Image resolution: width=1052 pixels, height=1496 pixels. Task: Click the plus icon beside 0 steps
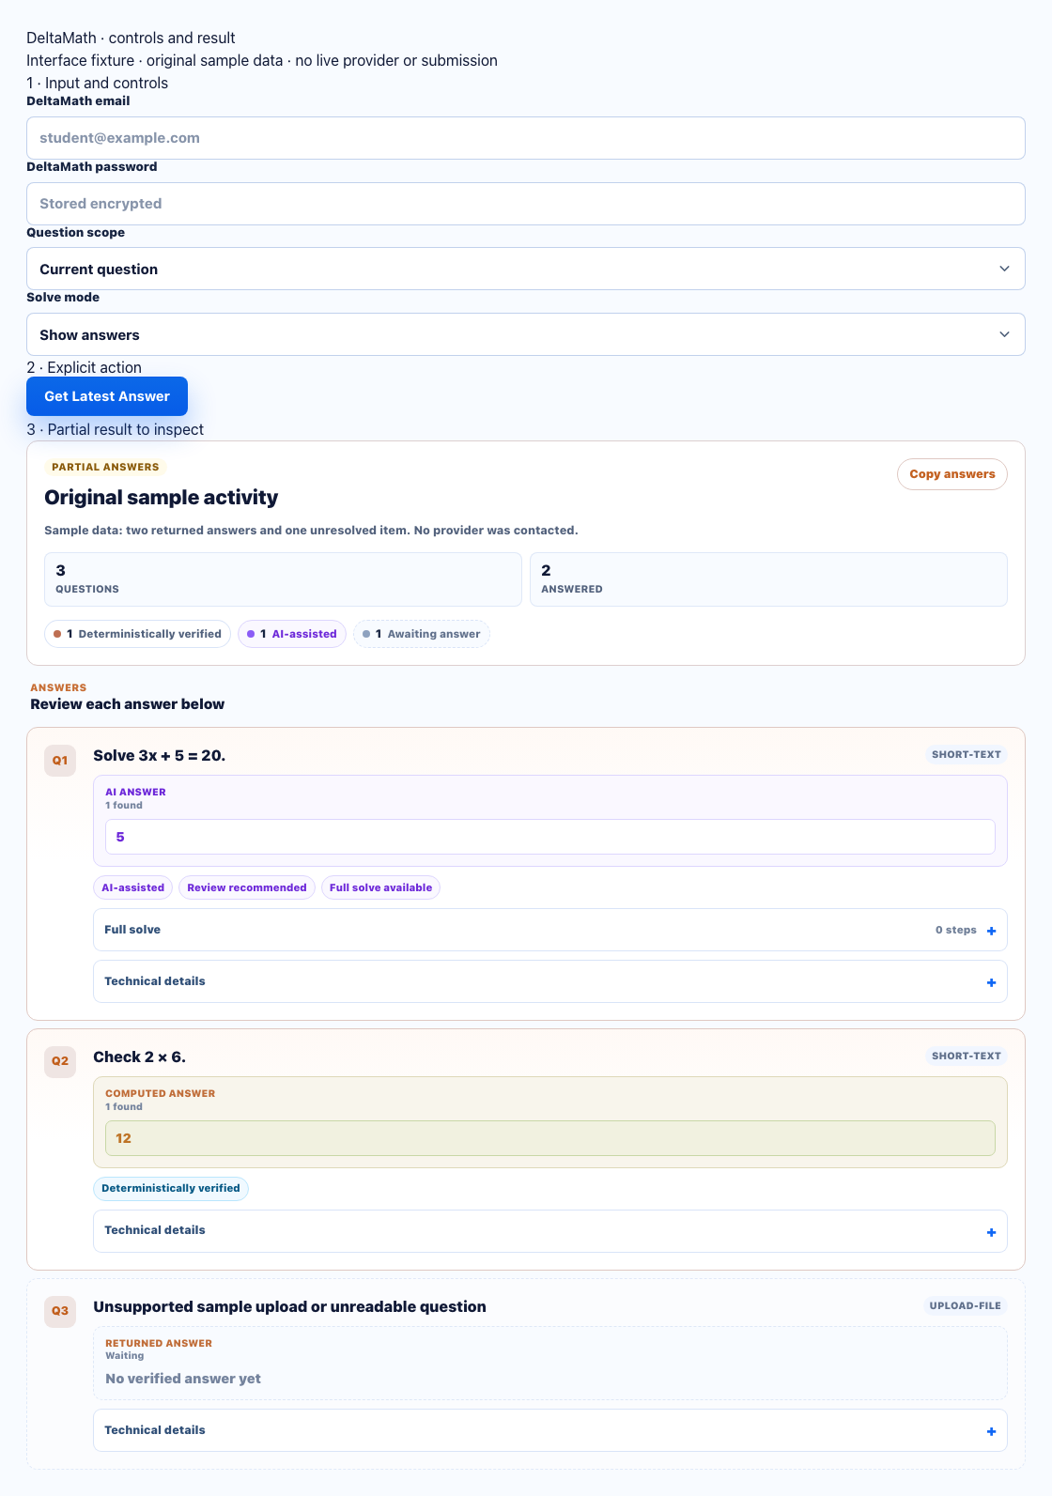(991, 931)
